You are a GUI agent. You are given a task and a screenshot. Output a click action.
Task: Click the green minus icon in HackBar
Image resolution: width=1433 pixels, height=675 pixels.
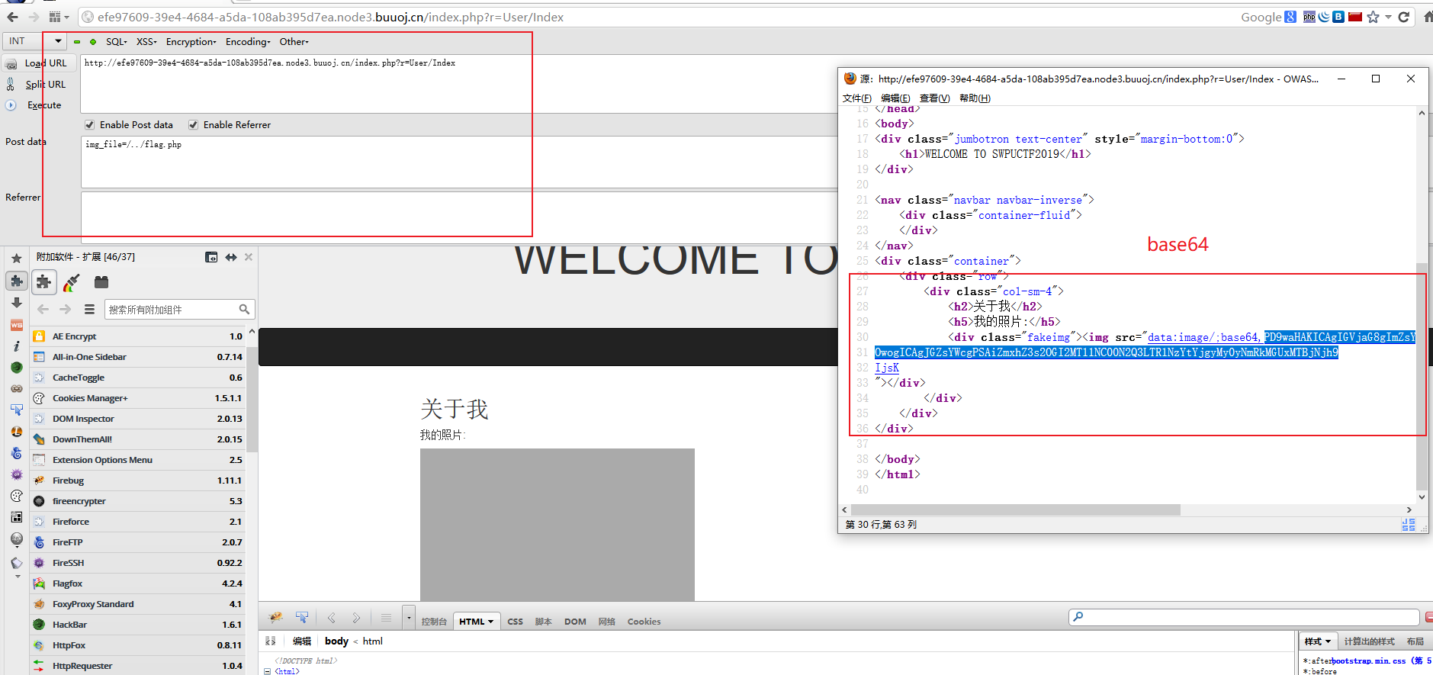pyautogui.click(x=77, y=42)
